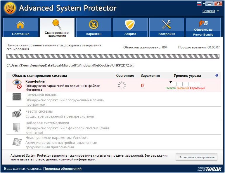Open the Справка help link
225x173 pixels.
[209, 11]
